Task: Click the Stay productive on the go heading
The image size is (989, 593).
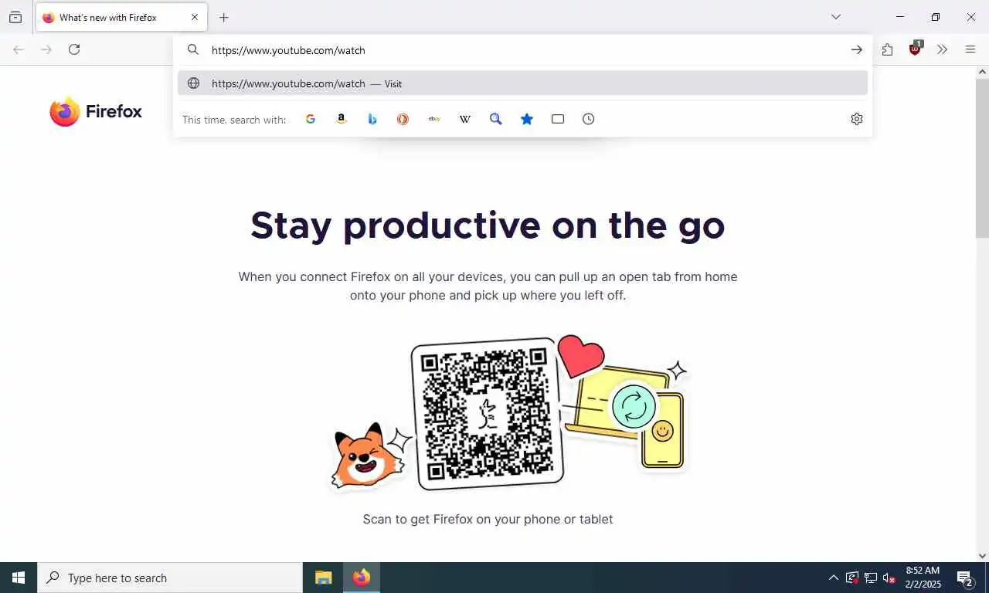Action: 488,225
